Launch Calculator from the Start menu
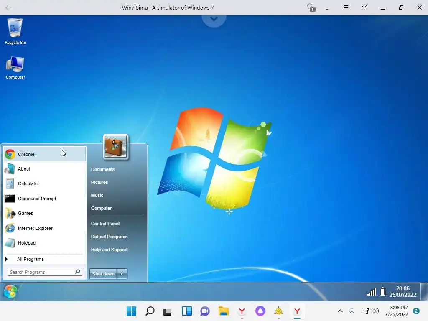 45,184
